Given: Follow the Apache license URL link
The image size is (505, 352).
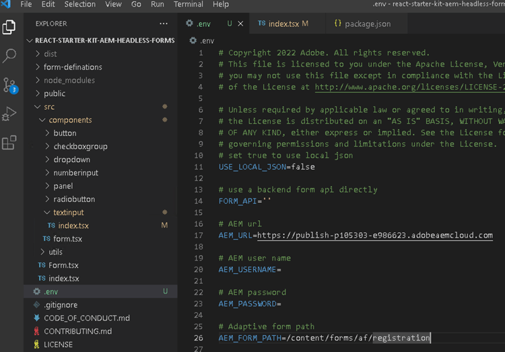Looking at the screenshot, I should click(409, 87).
